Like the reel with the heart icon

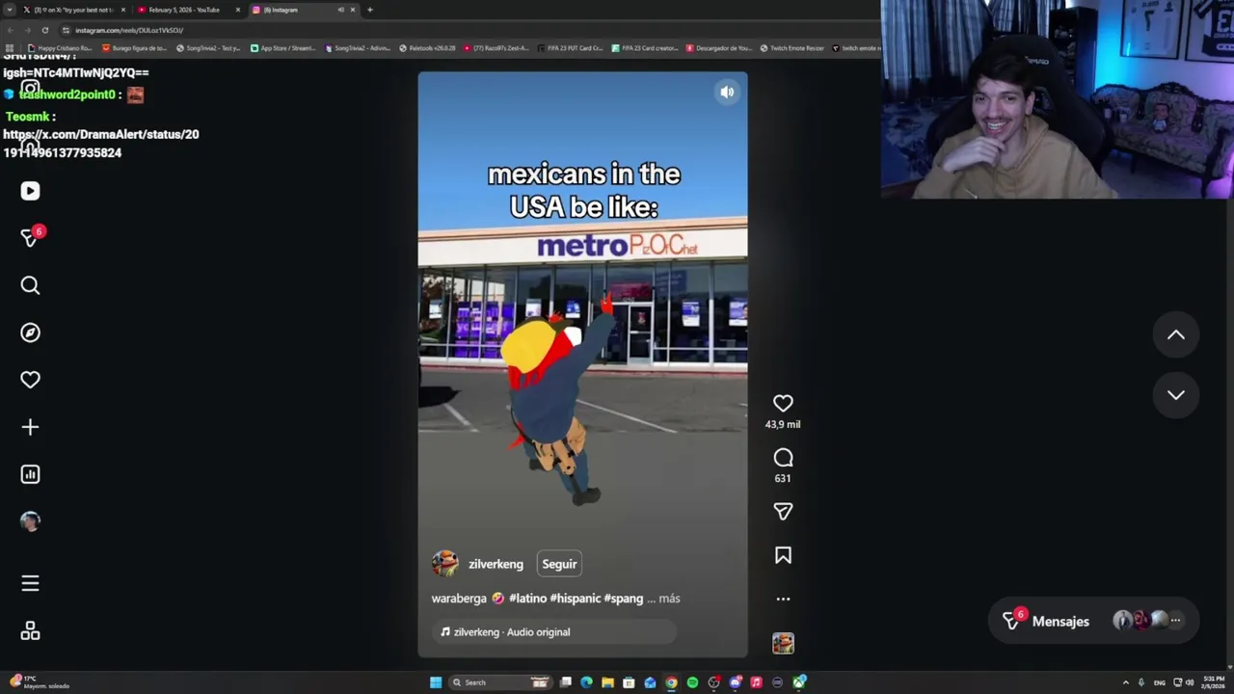coord(783,404)
